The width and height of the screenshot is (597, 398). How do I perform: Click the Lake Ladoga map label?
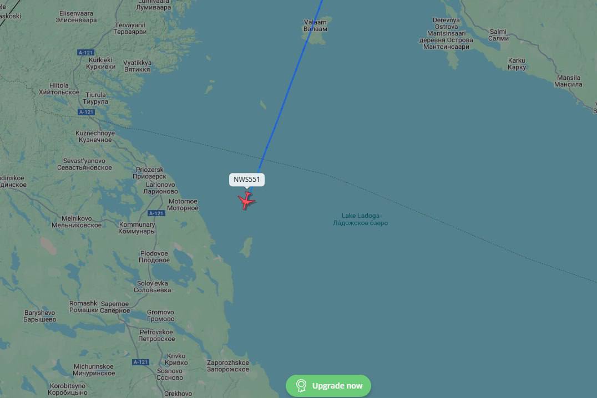[361, 219]
